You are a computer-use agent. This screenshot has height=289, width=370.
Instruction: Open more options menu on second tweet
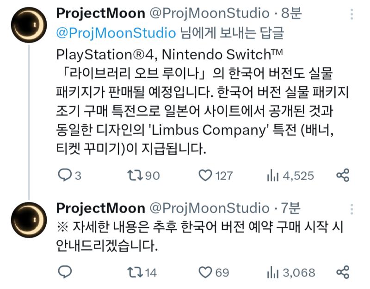point(351,209)
